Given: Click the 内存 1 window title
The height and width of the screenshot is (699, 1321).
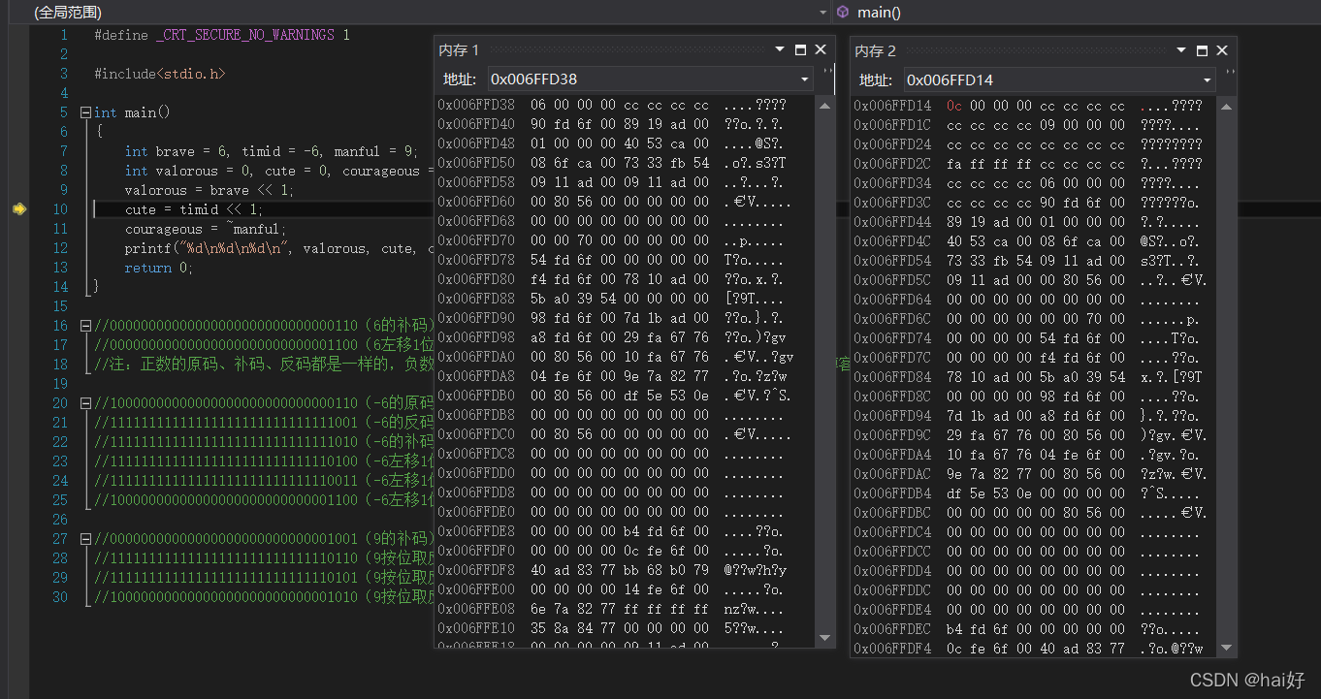Looking at the screenshot, I should (459, 49).
